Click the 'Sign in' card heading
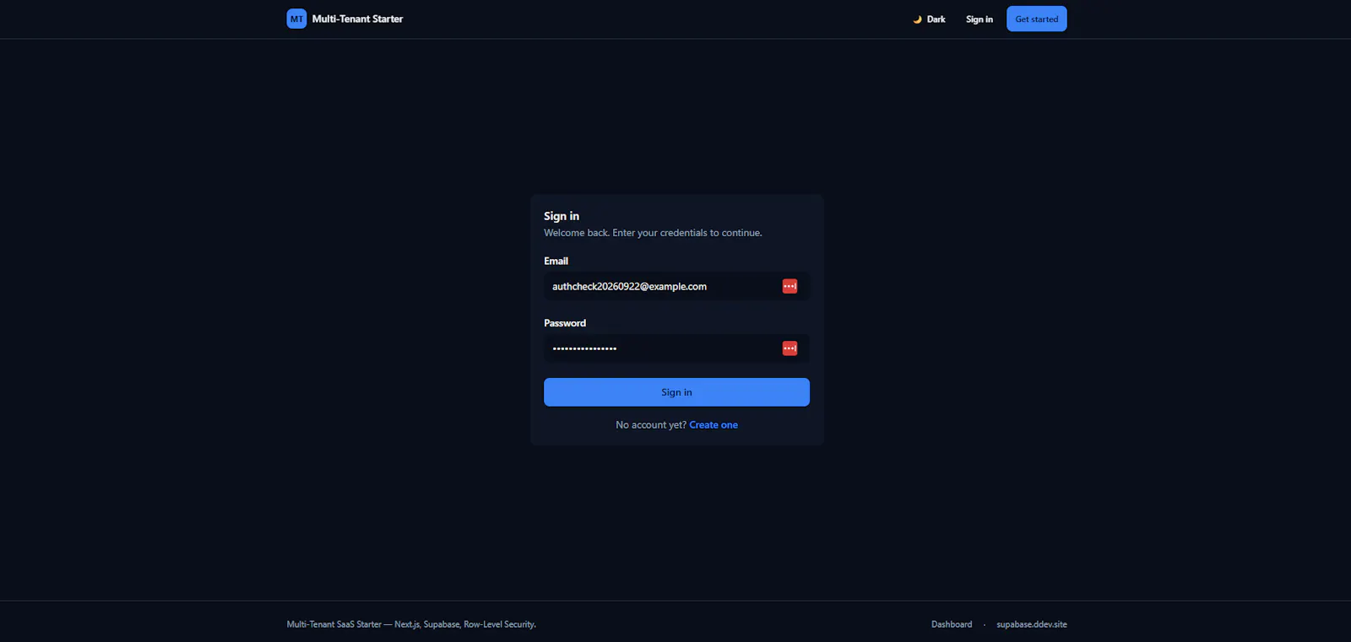Viewport: 1351px width, 642px height. click(562, 216)
